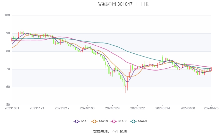Toggle the MA5 legend series
This screenshot has height=134, width=220.
click(x=81, y=121)
